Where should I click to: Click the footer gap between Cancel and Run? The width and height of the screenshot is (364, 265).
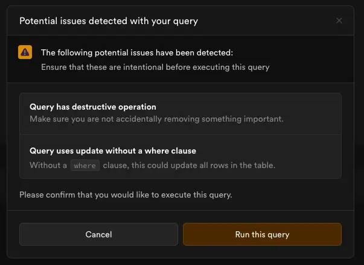(x=180, y=234)
